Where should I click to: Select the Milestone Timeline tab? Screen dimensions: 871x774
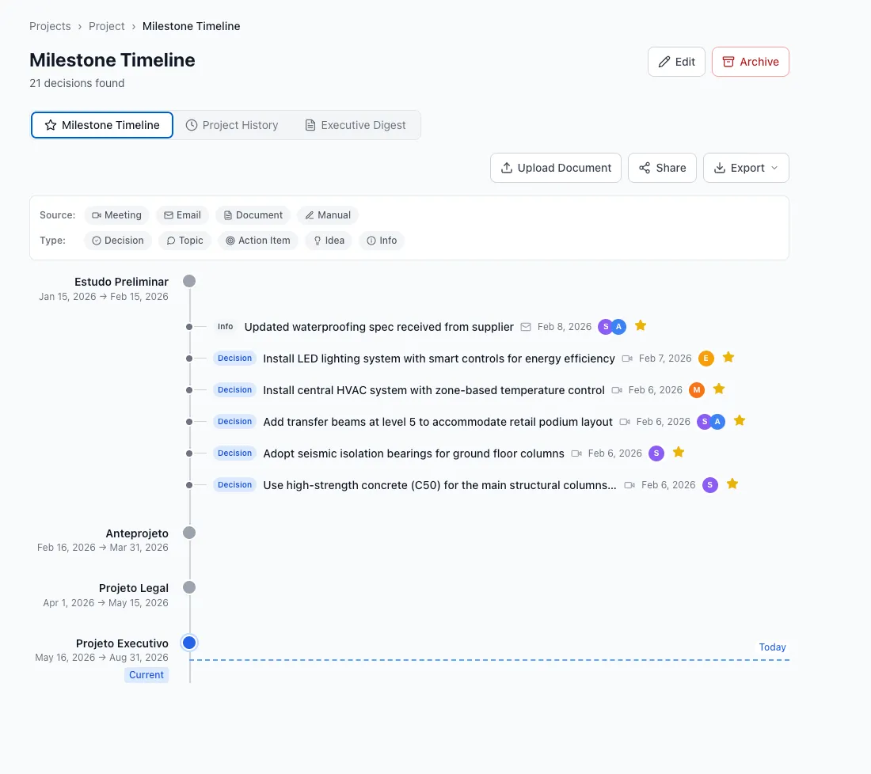(x=102, y=125)
